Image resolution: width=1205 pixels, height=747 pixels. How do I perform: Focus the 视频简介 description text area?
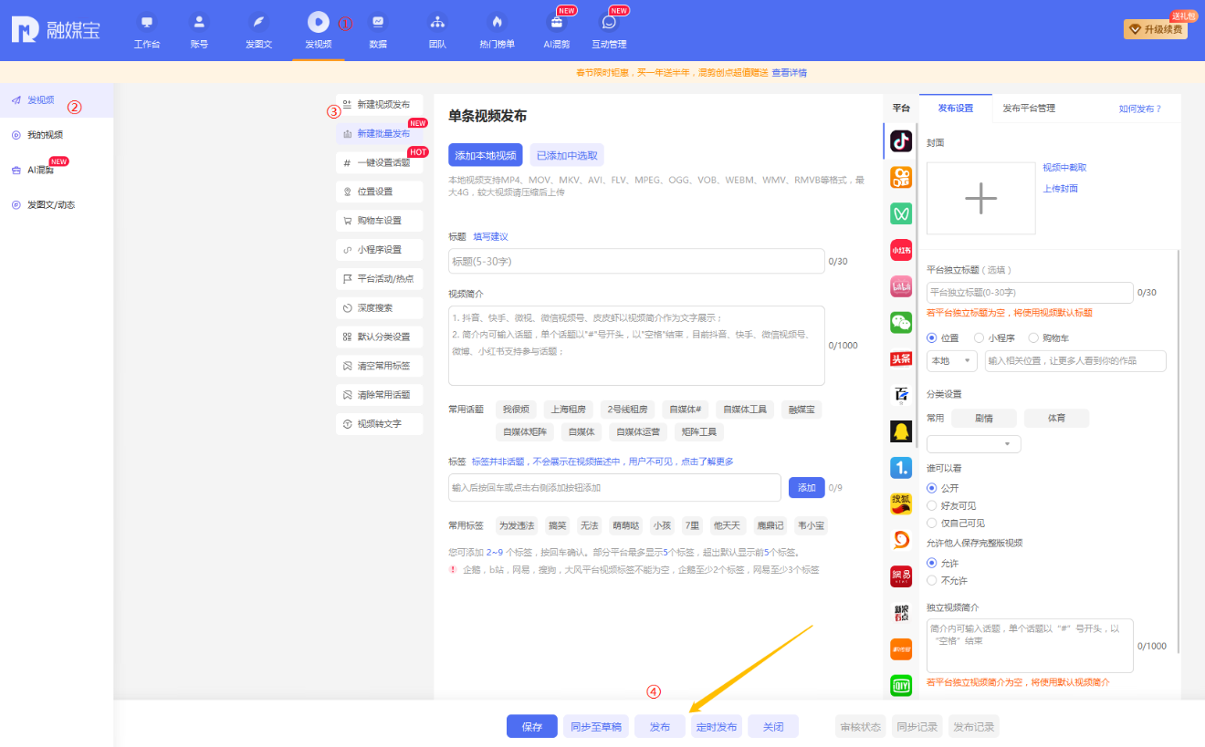click(636, 346)
